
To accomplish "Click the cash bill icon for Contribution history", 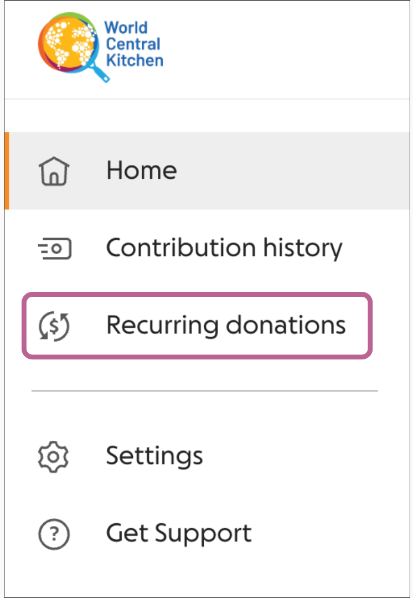I will pyautogui.click(x=55, y=249).
